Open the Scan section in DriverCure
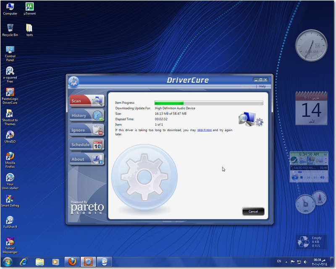This screenshot has height=269, width=336. point(87,101)
